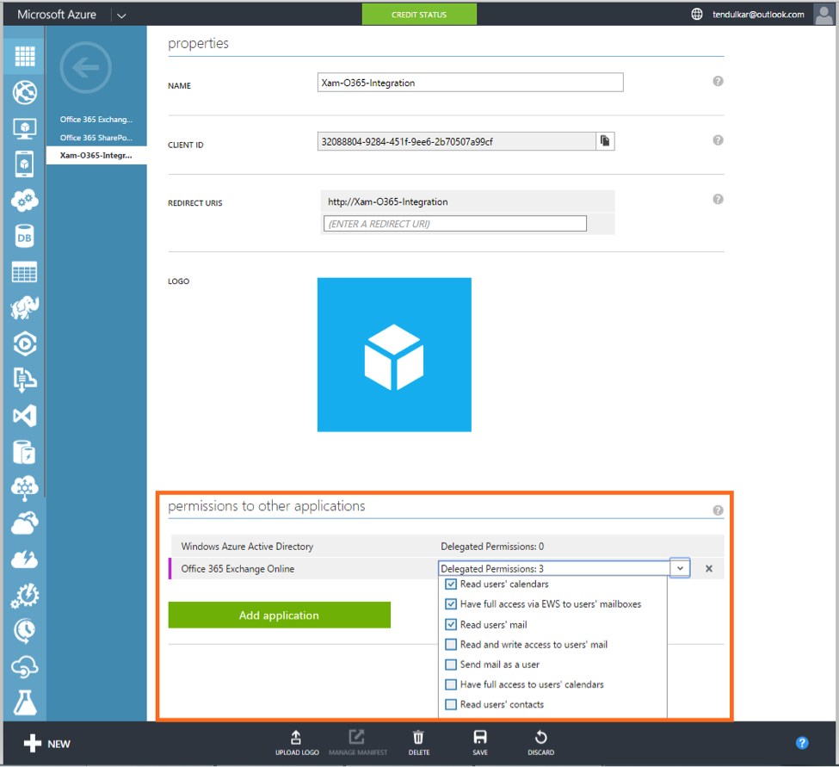
Task: Copy the Client ID using the copy icon
Action: tap(605, 140)
